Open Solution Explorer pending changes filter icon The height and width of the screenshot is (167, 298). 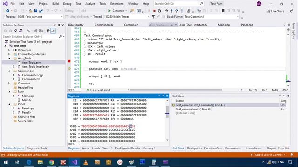pos(28,31)
